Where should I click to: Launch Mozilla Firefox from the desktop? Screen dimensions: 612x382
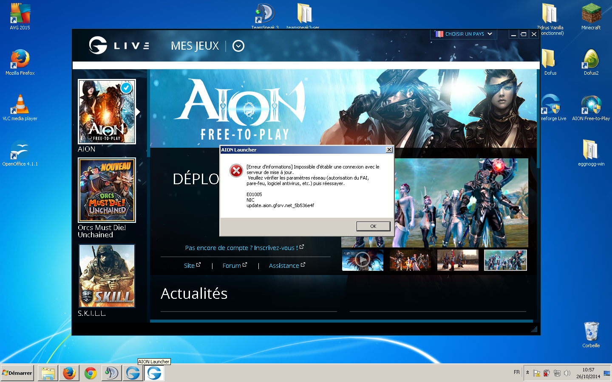[20, 62]
